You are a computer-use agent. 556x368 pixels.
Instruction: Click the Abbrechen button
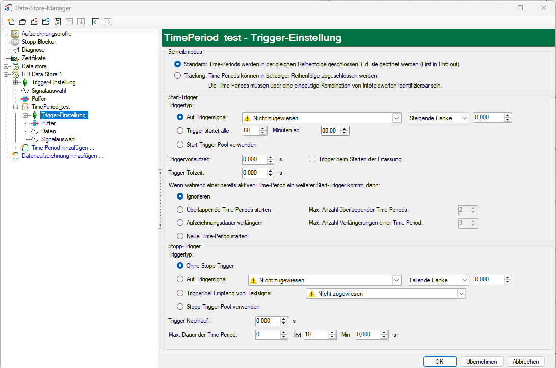coord(526,361)
